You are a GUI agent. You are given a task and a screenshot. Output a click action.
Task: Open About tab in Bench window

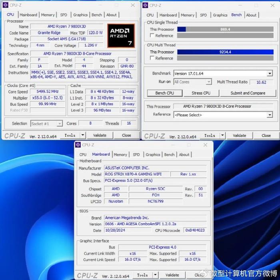[251, 15]
